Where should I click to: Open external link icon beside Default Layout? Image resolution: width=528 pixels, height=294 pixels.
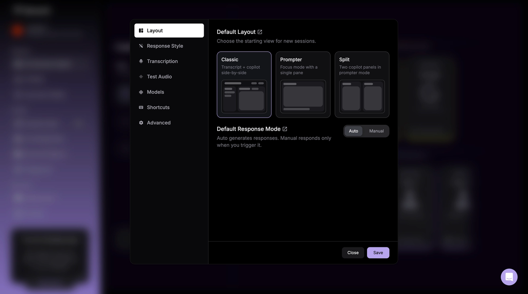tap(260, 32)
